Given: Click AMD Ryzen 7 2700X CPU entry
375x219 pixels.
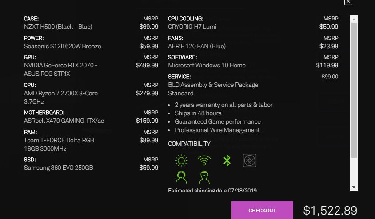Looking at the screenshot, I should 61,98.
